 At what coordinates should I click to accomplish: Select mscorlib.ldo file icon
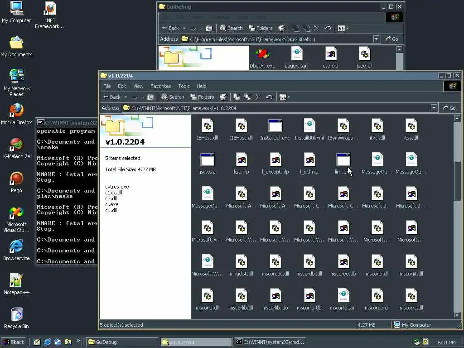(x=275, y=295)
